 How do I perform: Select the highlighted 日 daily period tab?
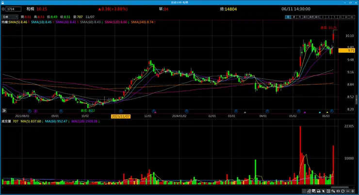(288, 17)
